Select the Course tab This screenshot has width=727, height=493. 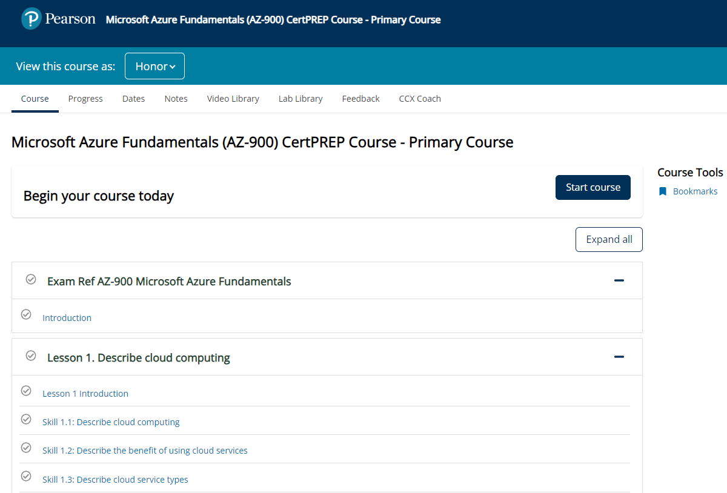[x=35, y=99]
